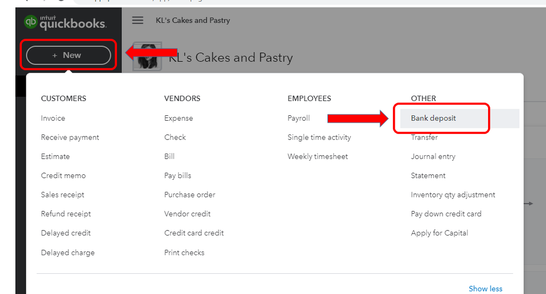Click Pay down credit card
The height and width of the screenshot is (294, 546).
tap(446, 214)
